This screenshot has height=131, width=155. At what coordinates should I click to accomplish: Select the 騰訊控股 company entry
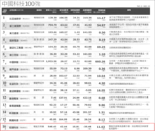pyautogui.click(x=14, y=77)
